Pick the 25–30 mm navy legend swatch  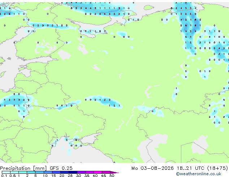tap(73, 172)
